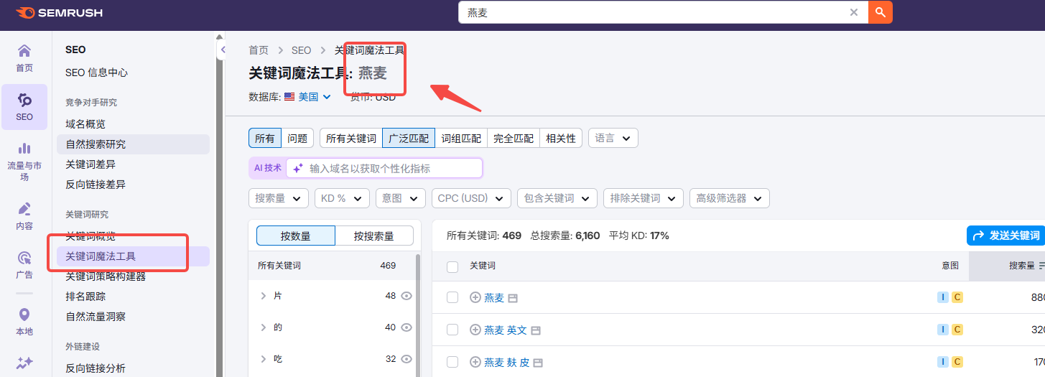Open SERP view icon for 燕麦 英文 row

tap(536, 330)
